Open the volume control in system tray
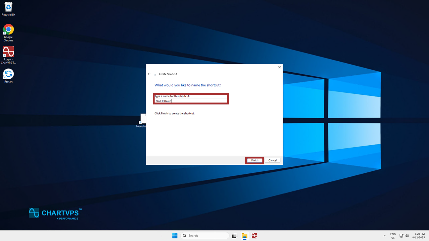Viewport: 429px width, 241px height. pyautogui.click(x=407, y=236)
